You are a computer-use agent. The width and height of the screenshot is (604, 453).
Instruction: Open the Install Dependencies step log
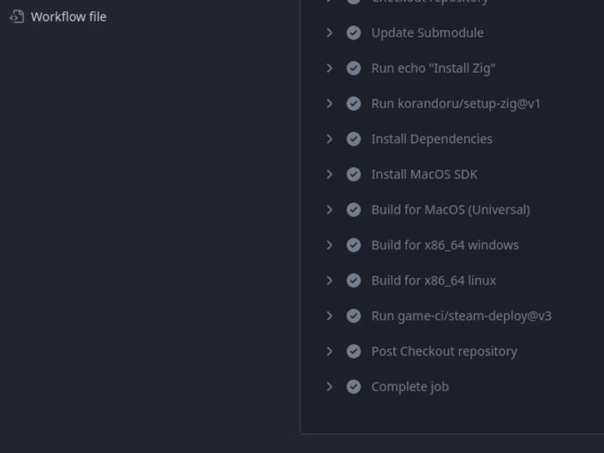[x=431, y=139]
